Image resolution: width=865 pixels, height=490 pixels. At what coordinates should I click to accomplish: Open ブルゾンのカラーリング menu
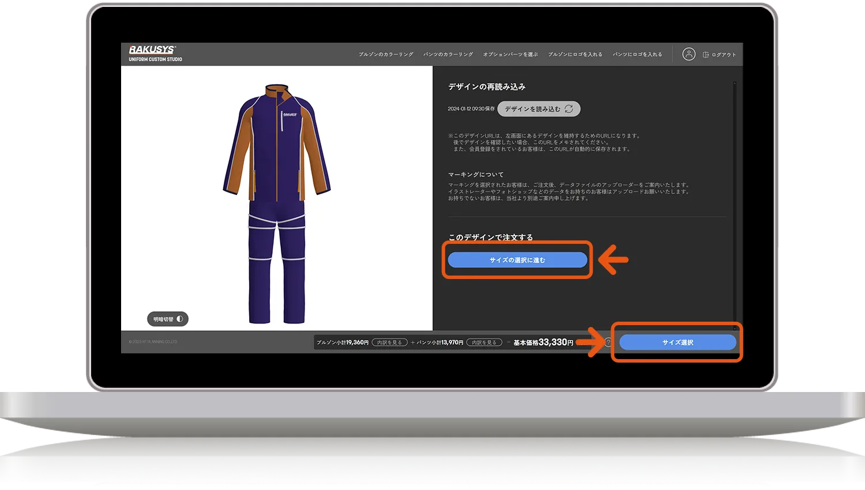click(386, 55)
